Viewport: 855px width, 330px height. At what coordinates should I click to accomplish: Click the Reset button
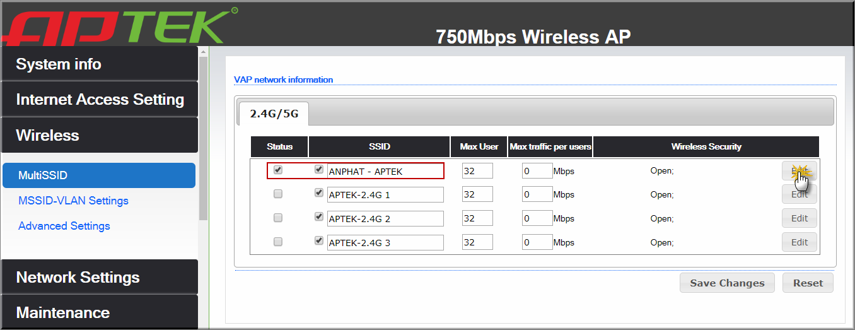[x=808, y=283]
